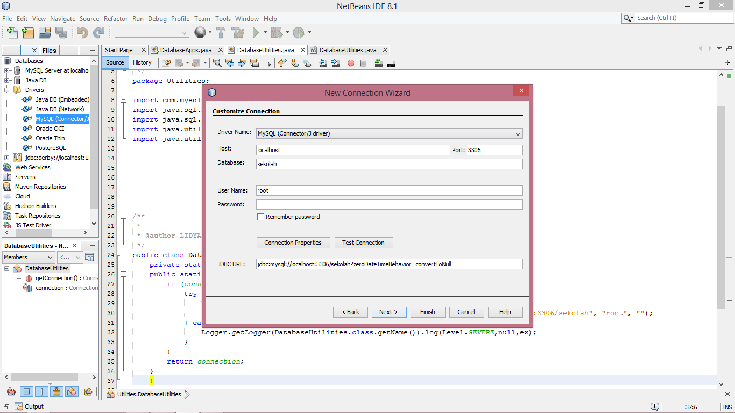Screen dimensions: 735x413
Task: Click the Clean and Build icon
Action: pyautogui.click(x=237, y=33)
